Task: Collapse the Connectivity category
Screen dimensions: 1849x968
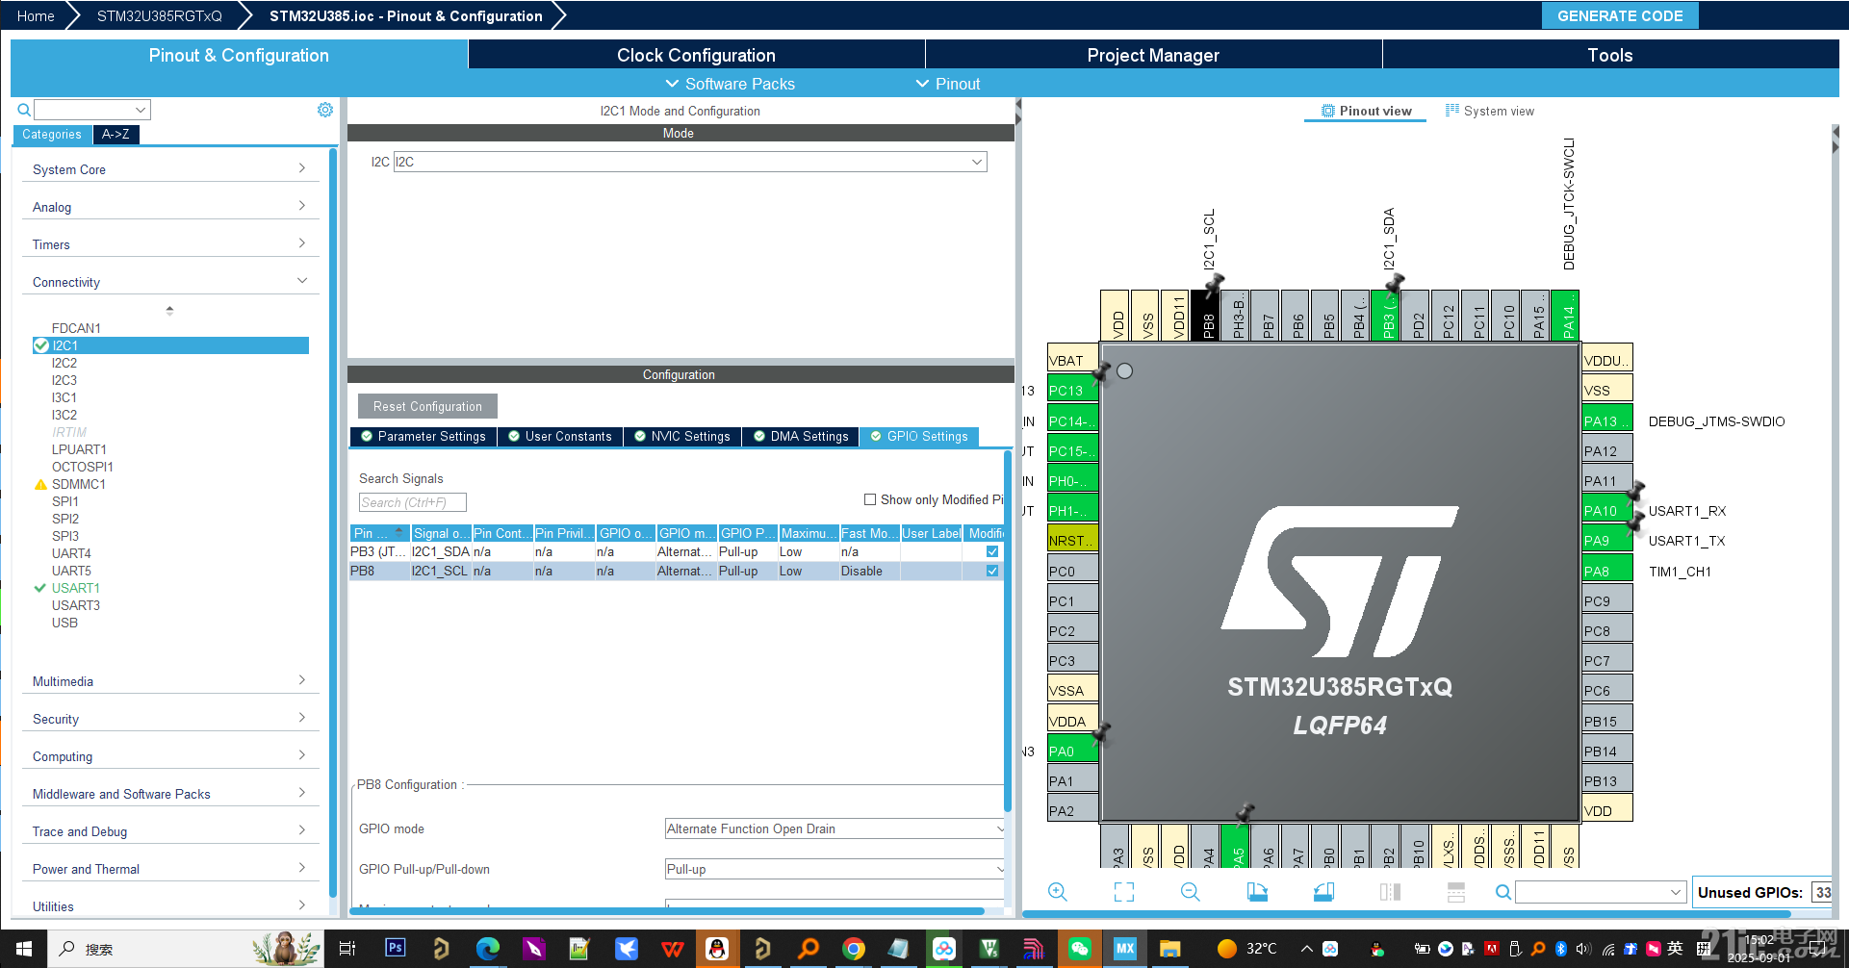Action: (170, 282)
